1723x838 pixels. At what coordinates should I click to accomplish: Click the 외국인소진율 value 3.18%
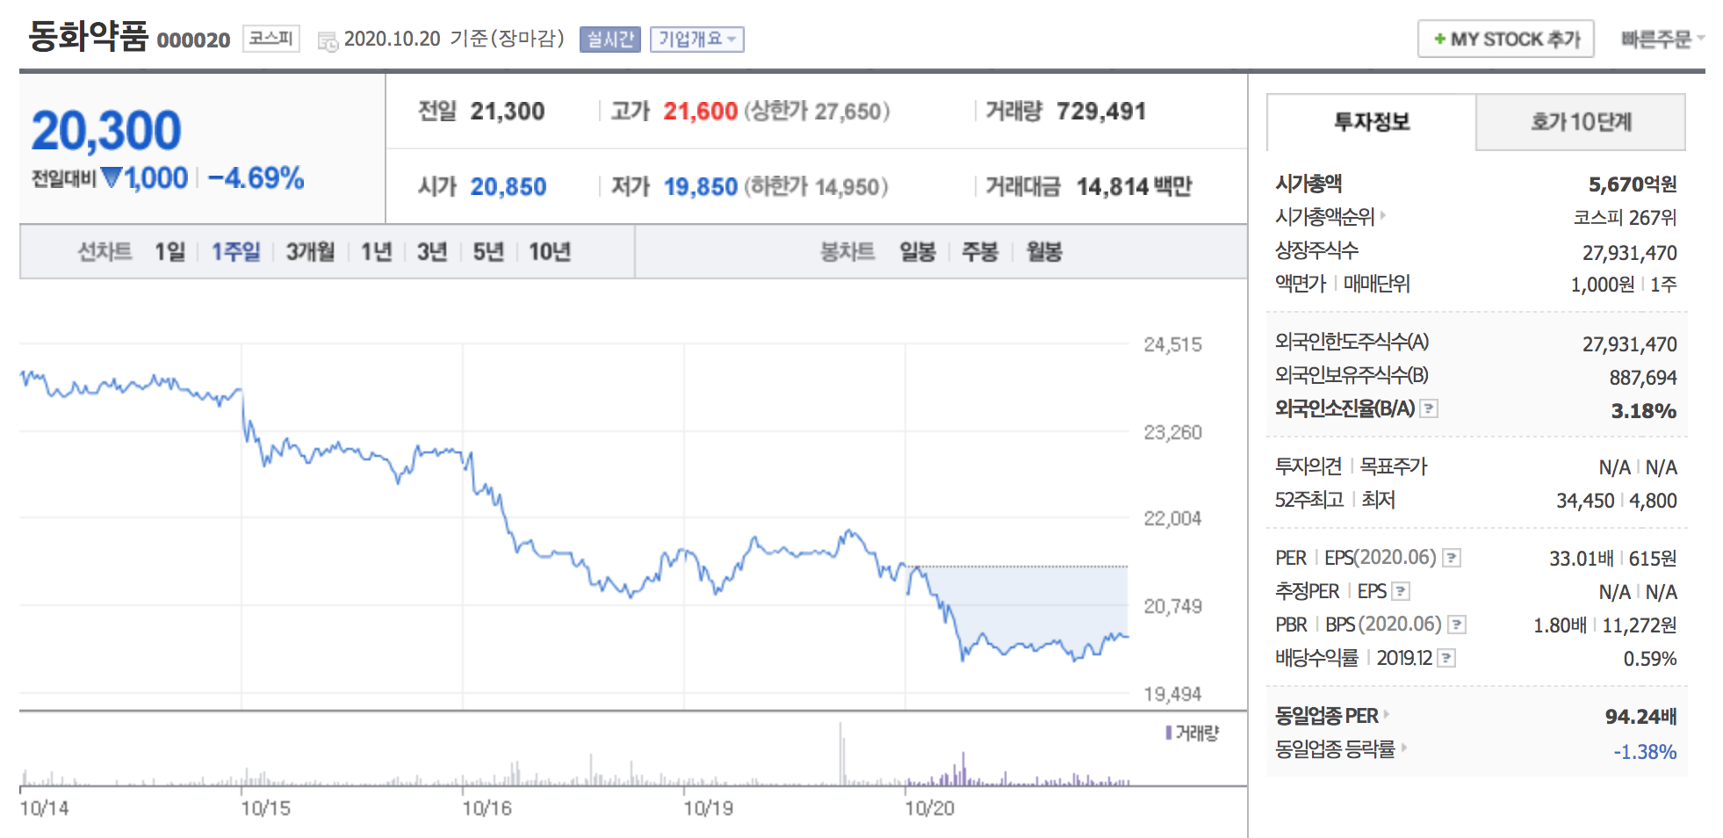coord(1644,411)
